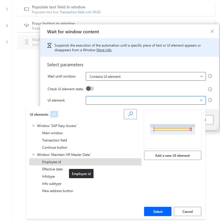Viewport: 220px width, 221px height.
Task: Click the Cancel button in picker
Action: pyautogui.click(x=187, y=211)
